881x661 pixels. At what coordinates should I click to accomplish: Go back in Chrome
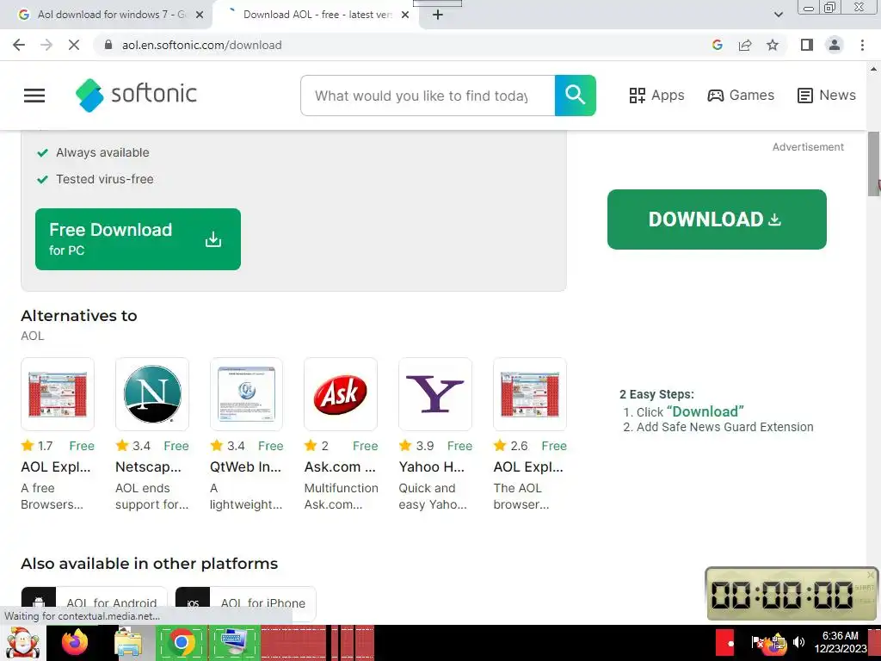[19, 45]
